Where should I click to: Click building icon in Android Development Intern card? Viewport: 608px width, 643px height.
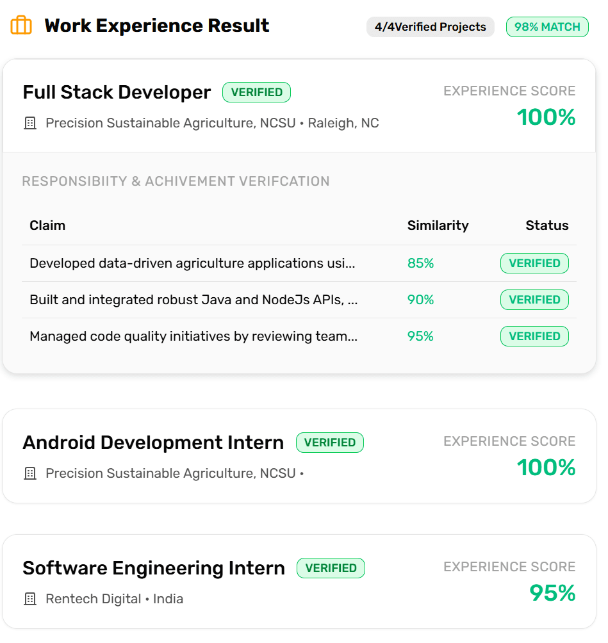click(30, 474)
